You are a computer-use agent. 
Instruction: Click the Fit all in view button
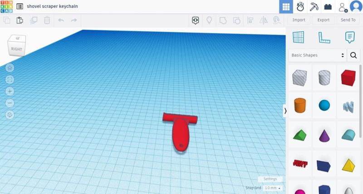tap(10, 79)
